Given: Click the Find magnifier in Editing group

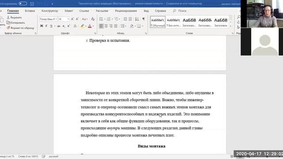Looking at the screenshot, I should pyautogui.click(x=239, y=17).
